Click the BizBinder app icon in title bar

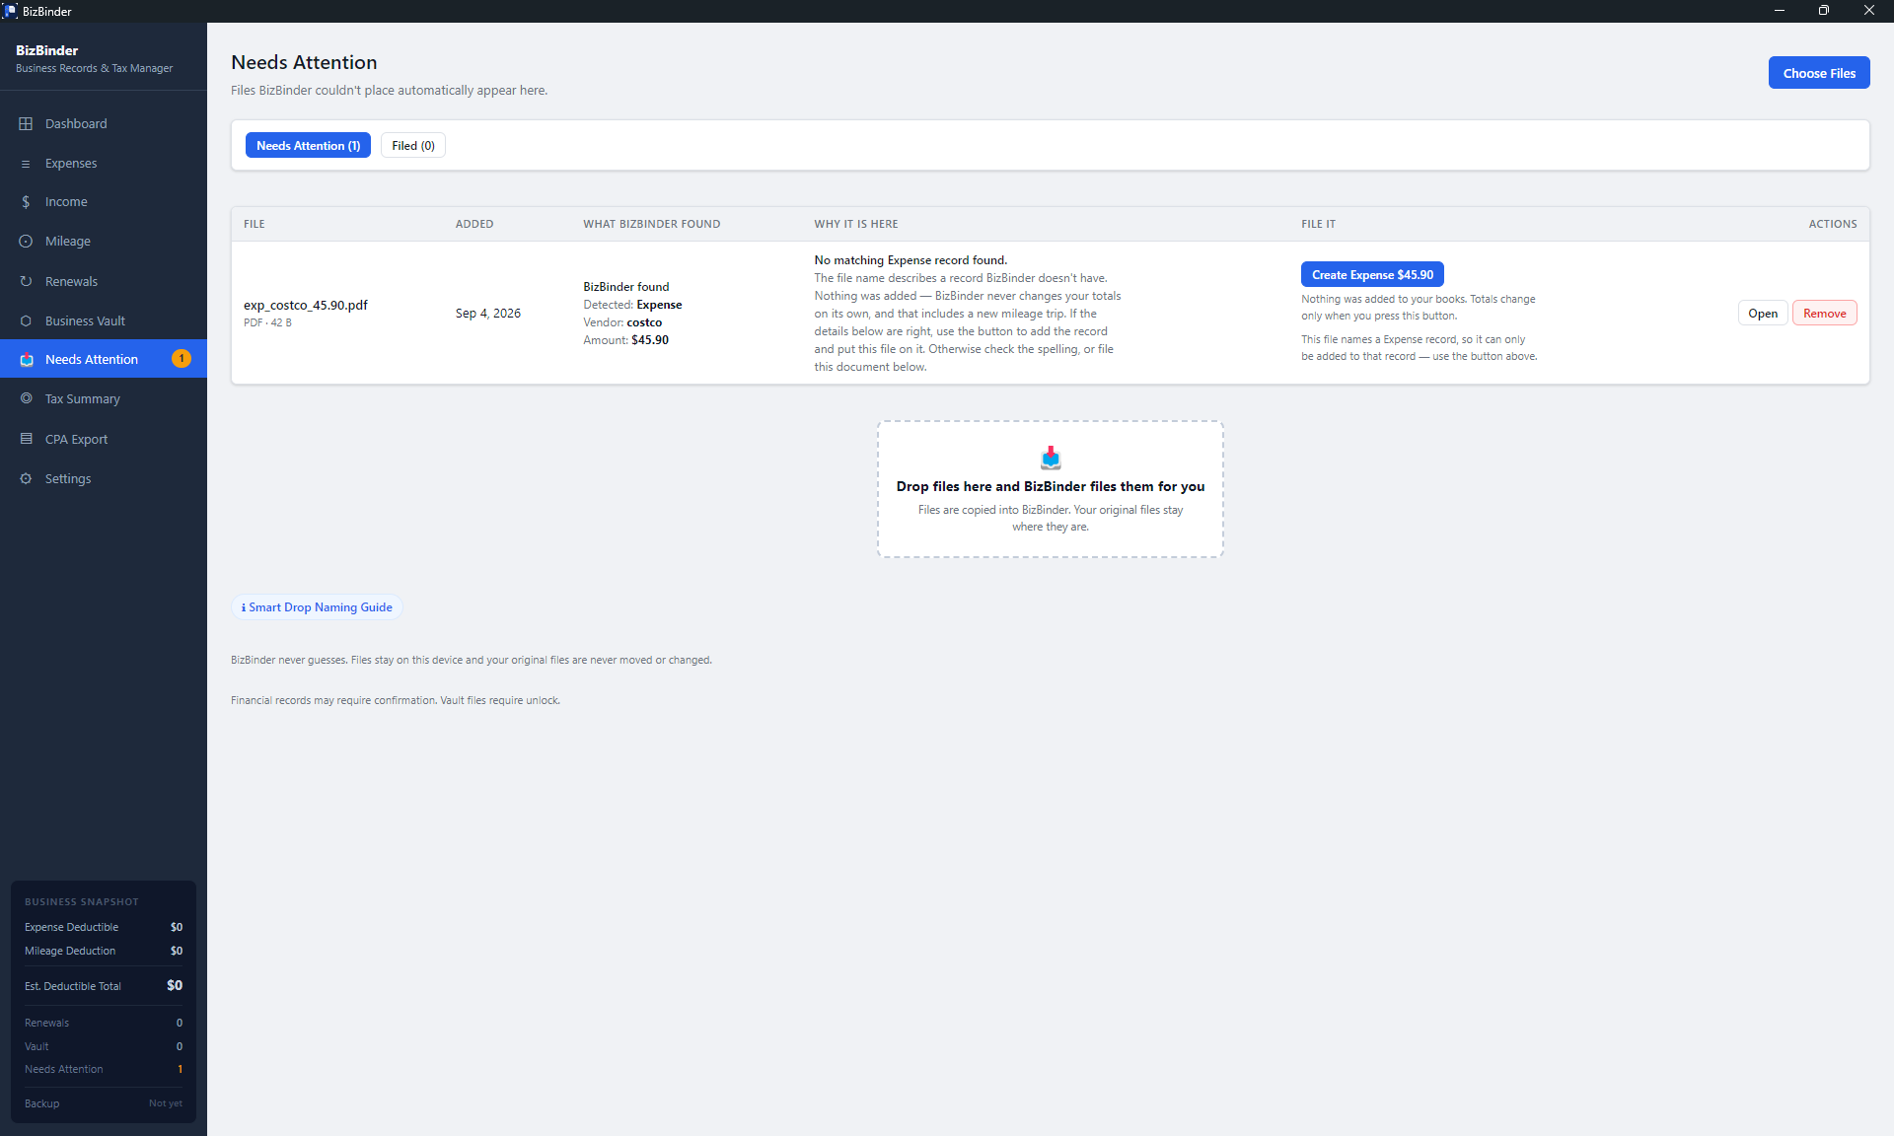coord(10,11)
